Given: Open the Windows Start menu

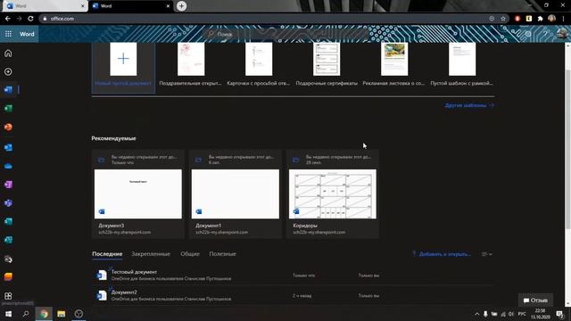Looking at the screenshot, I should pos(8,314).
